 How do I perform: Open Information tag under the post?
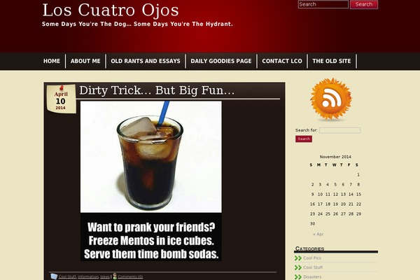point(88,276)
